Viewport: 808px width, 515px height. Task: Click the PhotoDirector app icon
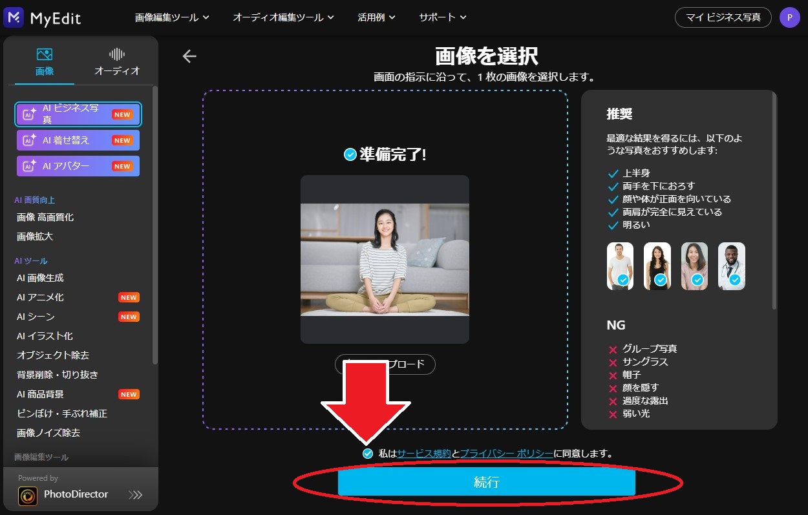pyautogui.click(x=28, y=496)
